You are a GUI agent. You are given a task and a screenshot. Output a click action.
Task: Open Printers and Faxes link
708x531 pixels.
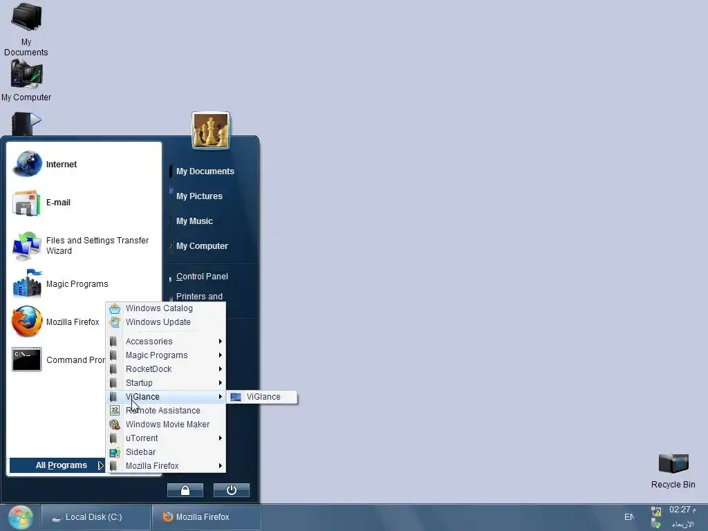tap(199, 296)
